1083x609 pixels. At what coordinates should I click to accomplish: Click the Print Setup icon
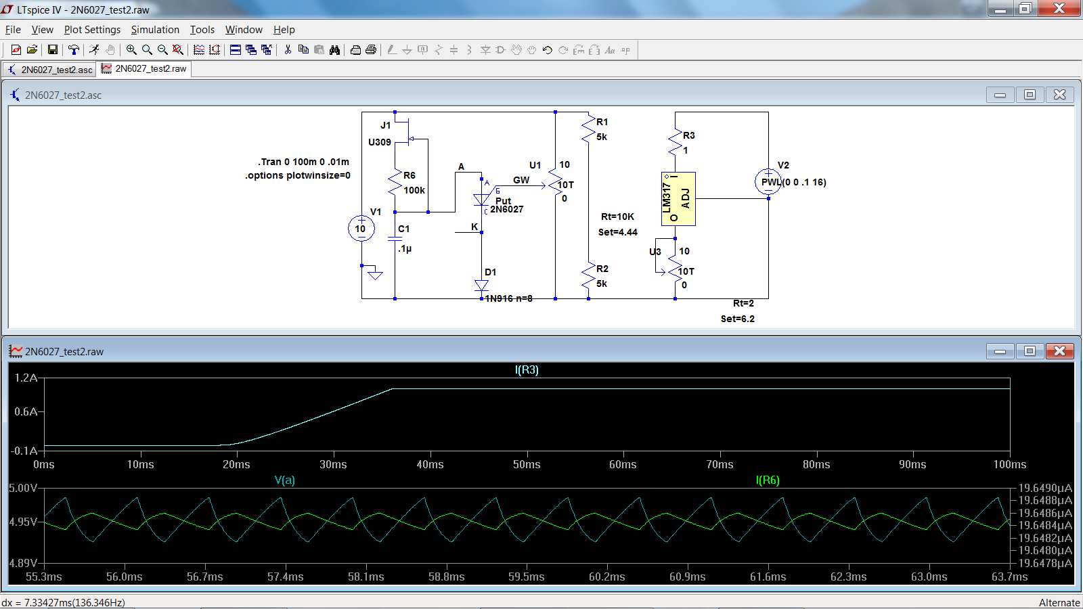tap(355, 50)
